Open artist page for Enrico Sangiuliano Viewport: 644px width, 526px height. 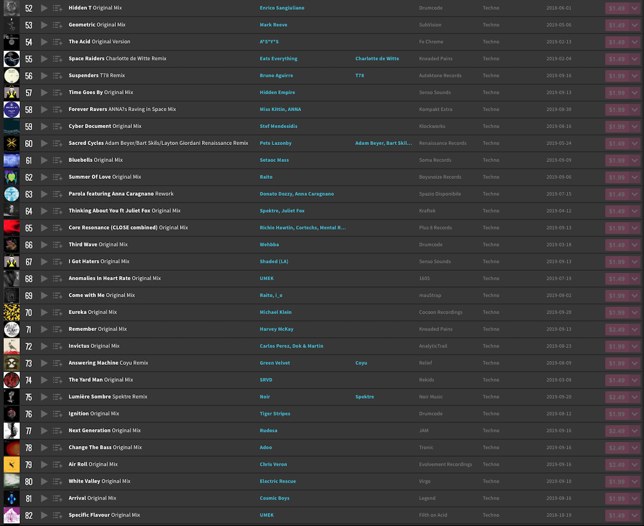281,8
